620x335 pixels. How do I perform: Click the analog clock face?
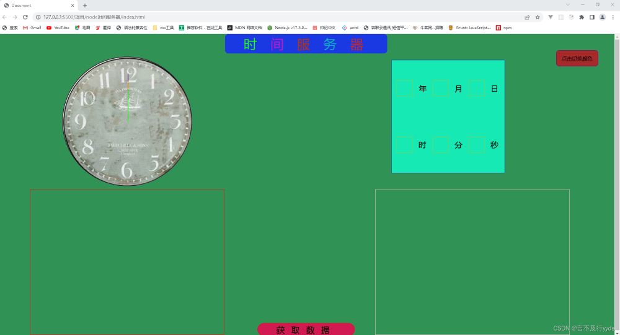click(127, 121)
